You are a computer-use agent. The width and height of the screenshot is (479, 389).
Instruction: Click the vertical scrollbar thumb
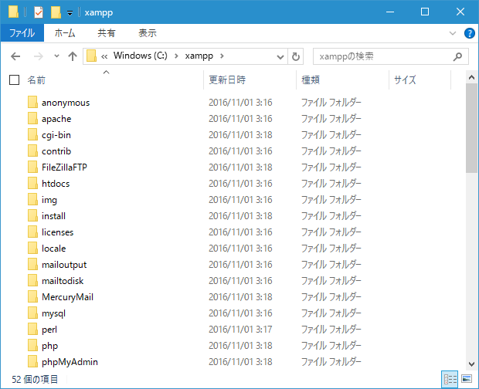pyautogui.click(x=471, y=128)
